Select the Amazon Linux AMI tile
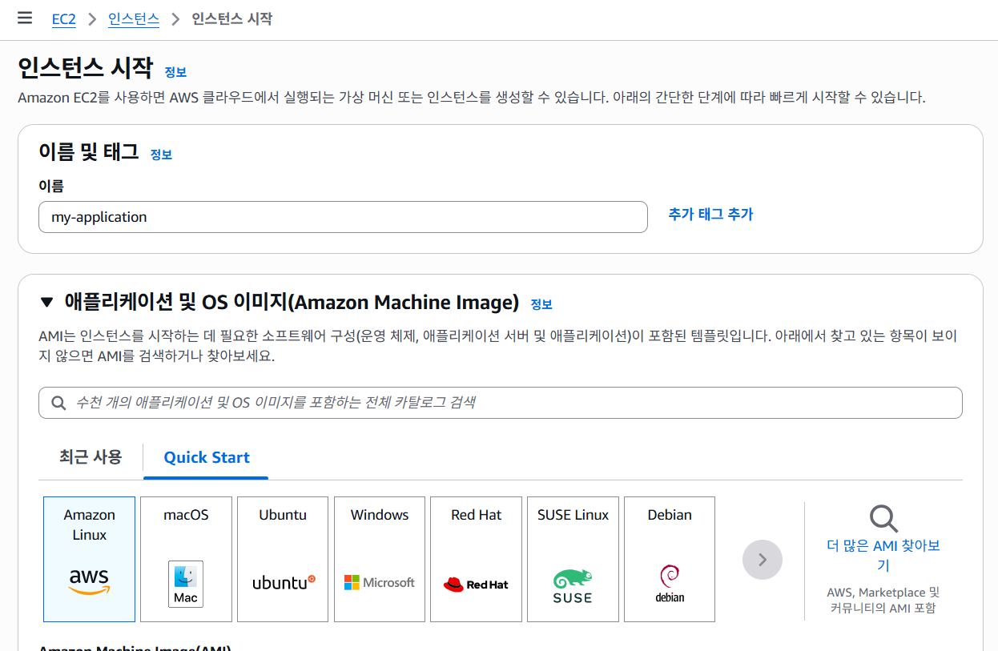 (x=90, y=559)
